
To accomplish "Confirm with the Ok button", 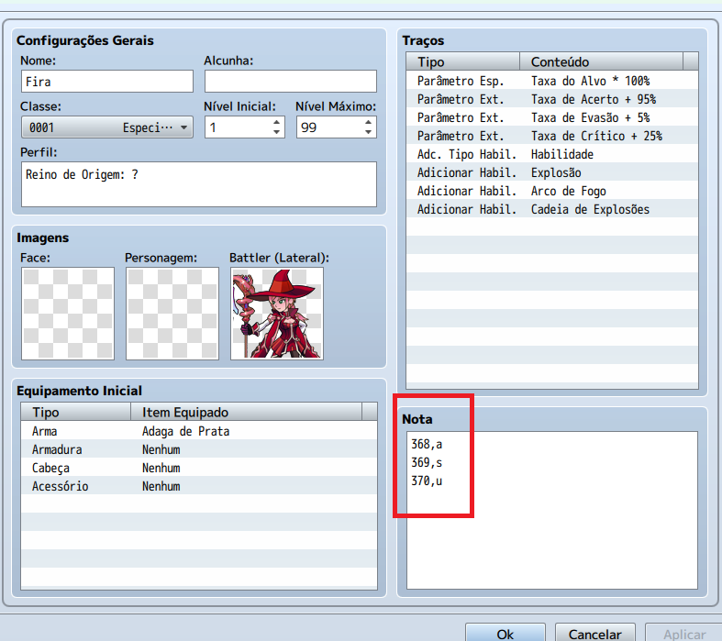I will click(x=505, y=633).
